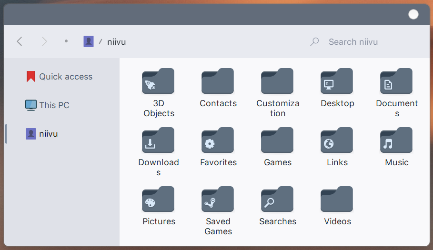This screenshot has height=250, width=433.
Task: Open the Contacts folder icon
Action: pyautogui.click(x=218, y=82)
